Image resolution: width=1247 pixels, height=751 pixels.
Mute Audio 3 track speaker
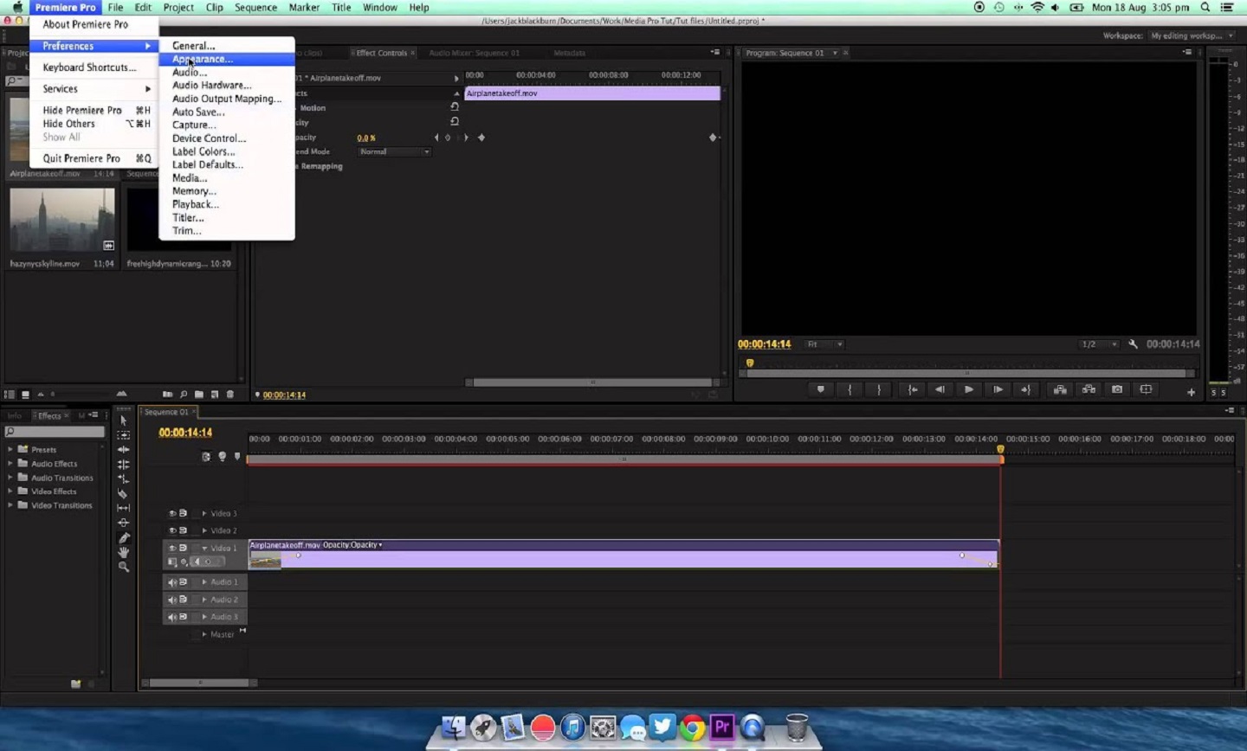click(172, 617)
